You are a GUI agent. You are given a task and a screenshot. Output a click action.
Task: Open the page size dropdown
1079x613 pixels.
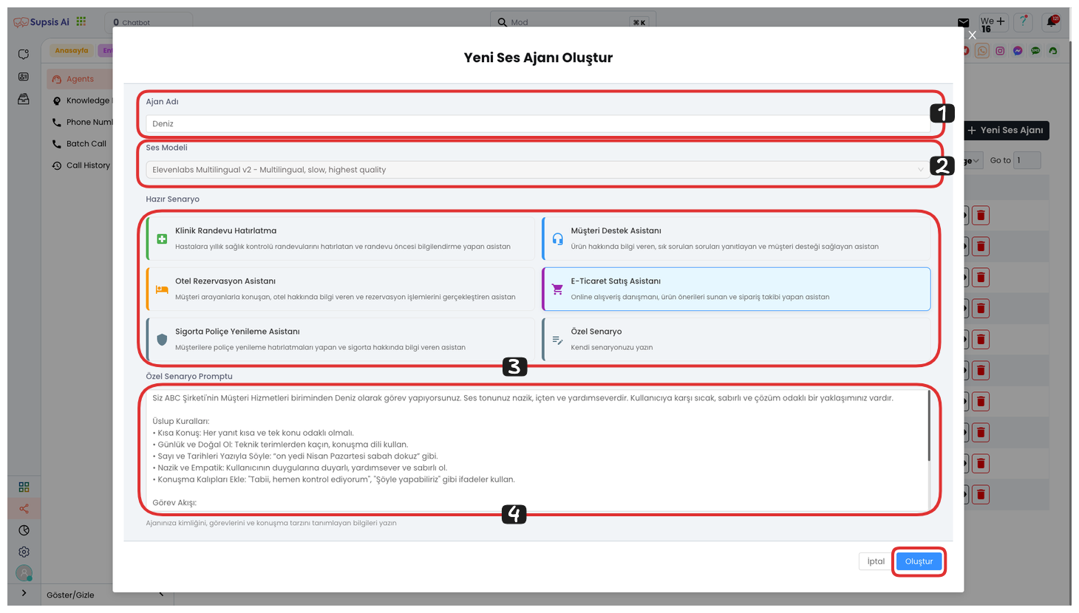[973, 160]
